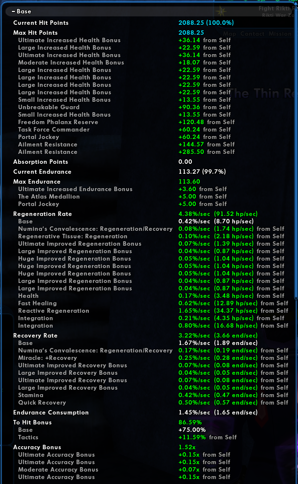The height and width of the screenshot is (484, 298).
Task: Open the Mission tab in background window
Action: [280, 34]
